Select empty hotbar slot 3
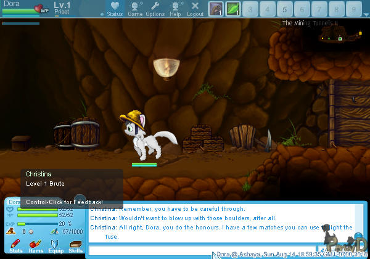The width and height of the screenshot is (370, 259). click(x=250, y=9)
